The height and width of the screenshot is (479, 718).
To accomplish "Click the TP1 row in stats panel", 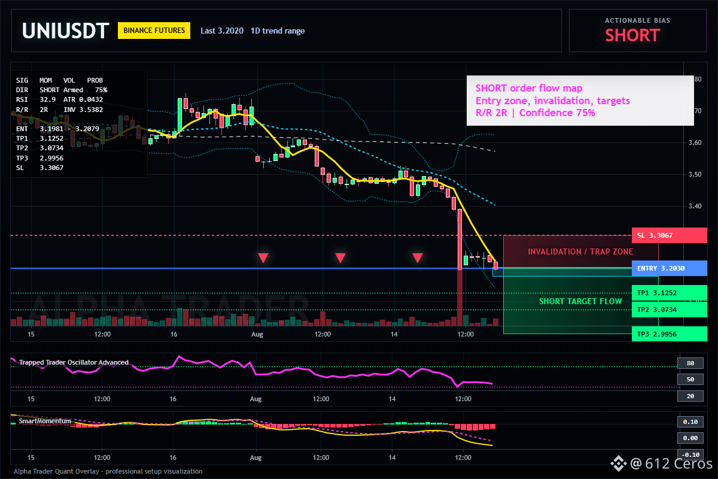I will pyautogui.click(x=40, y=138).
